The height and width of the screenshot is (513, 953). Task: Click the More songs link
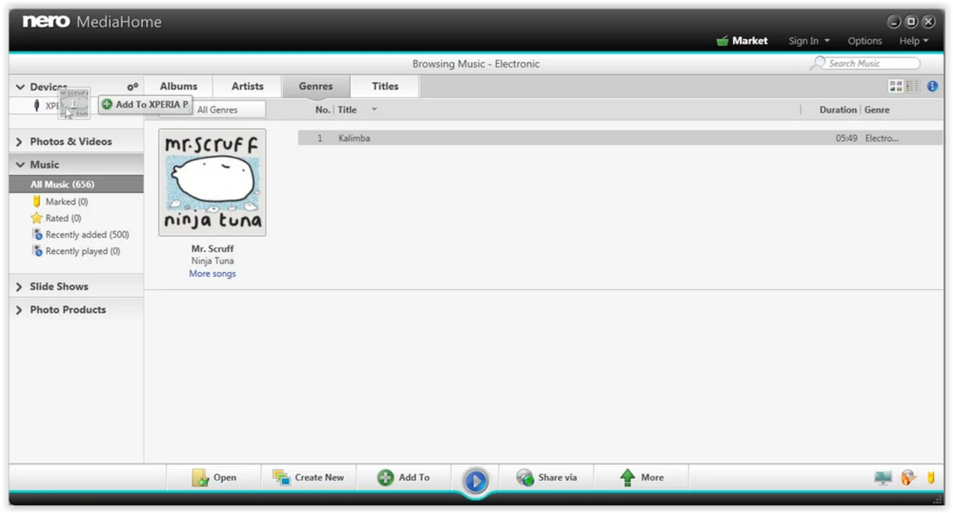[x=212, y=274]
